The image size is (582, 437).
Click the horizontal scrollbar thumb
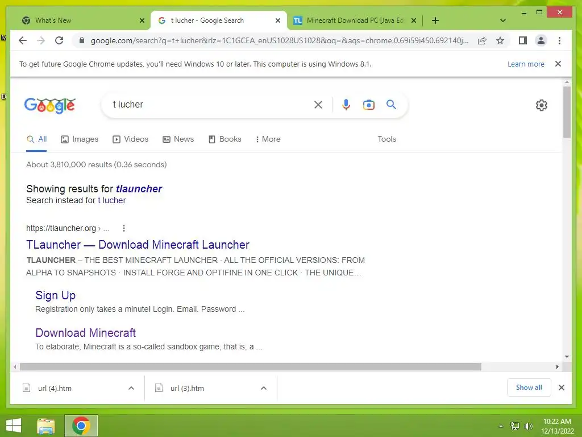(x=251, y=367)
